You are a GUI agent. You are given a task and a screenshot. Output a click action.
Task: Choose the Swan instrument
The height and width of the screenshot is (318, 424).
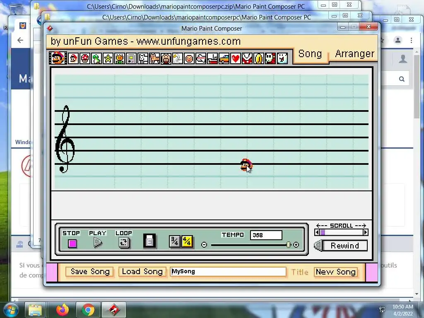pyautogui.click(x=178, y=58)
